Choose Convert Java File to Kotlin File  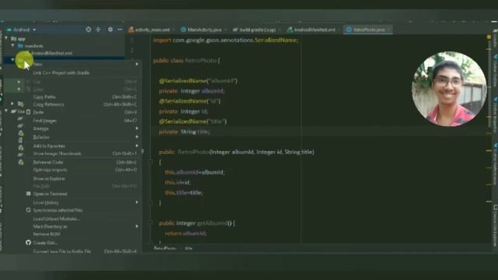(x=83, y=251)
